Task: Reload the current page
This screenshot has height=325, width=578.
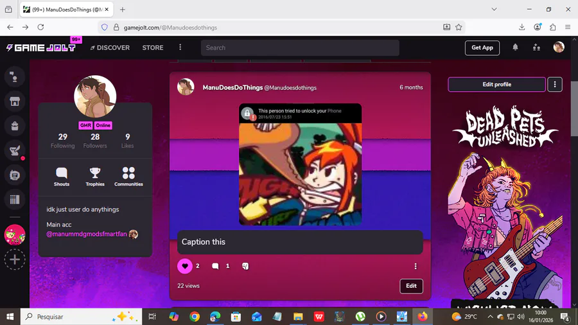Action: tap(40, 27)
